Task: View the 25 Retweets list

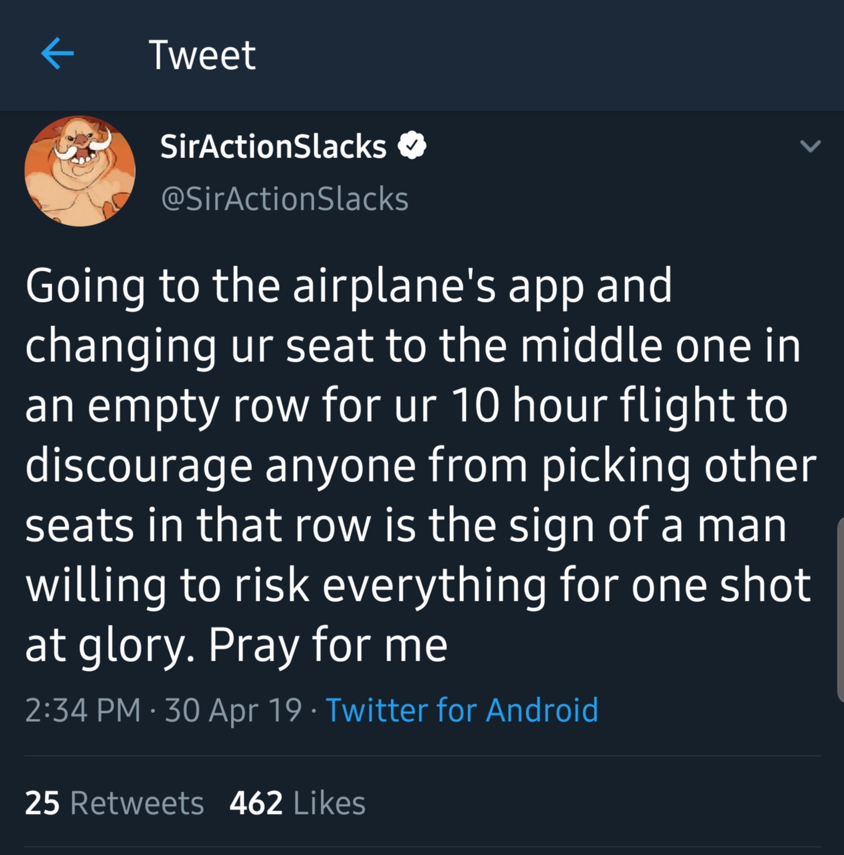Action: pos(114,803)
